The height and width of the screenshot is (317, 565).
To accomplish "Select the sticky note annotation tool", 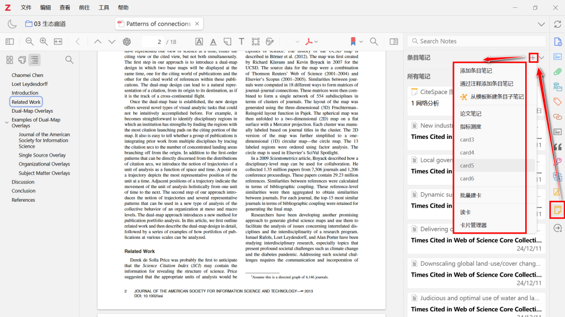I will (x=228, y=41).
